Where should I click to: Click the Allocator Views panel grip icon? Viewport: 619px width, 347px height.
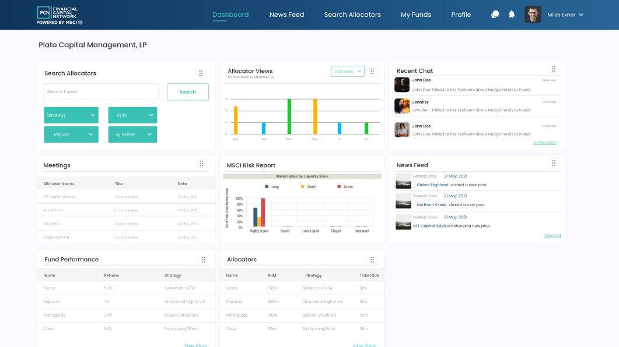tap(372, 71)
